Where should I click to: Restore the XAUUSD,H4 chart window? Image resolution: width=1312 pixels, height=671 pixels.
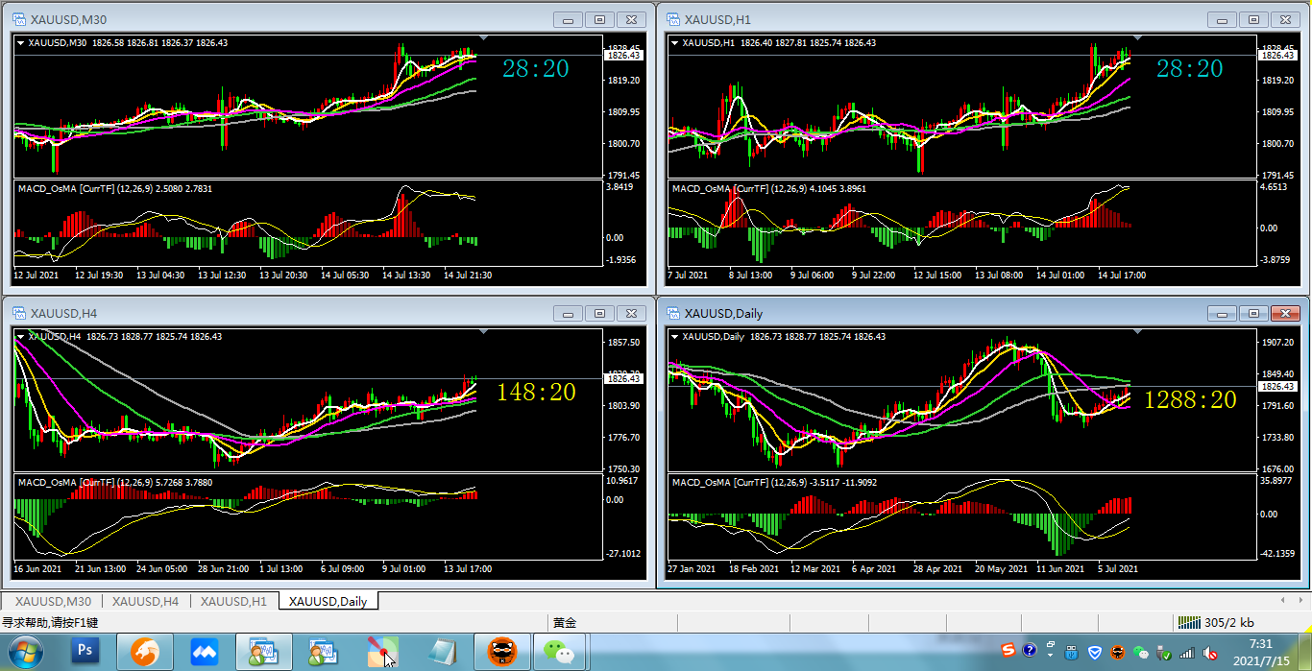[600, 313]
